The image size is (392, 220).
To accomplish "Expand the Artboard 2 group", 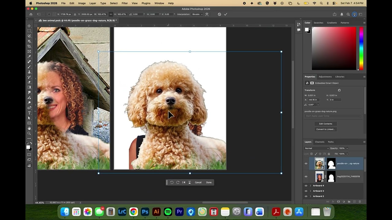I will [310, 196].
